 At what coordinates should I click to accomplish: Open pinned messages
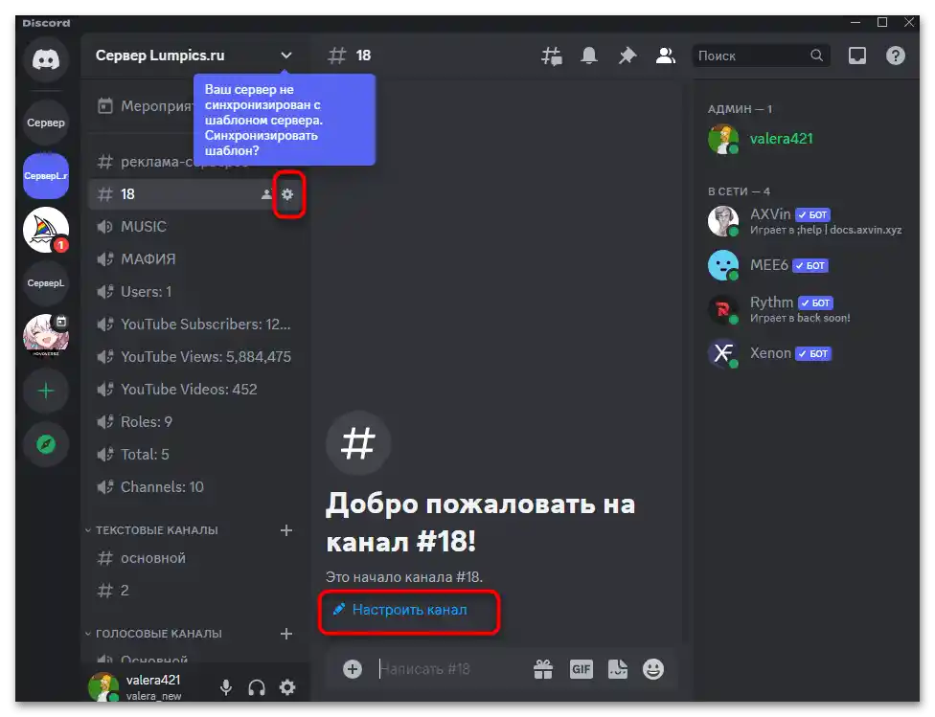627,56
